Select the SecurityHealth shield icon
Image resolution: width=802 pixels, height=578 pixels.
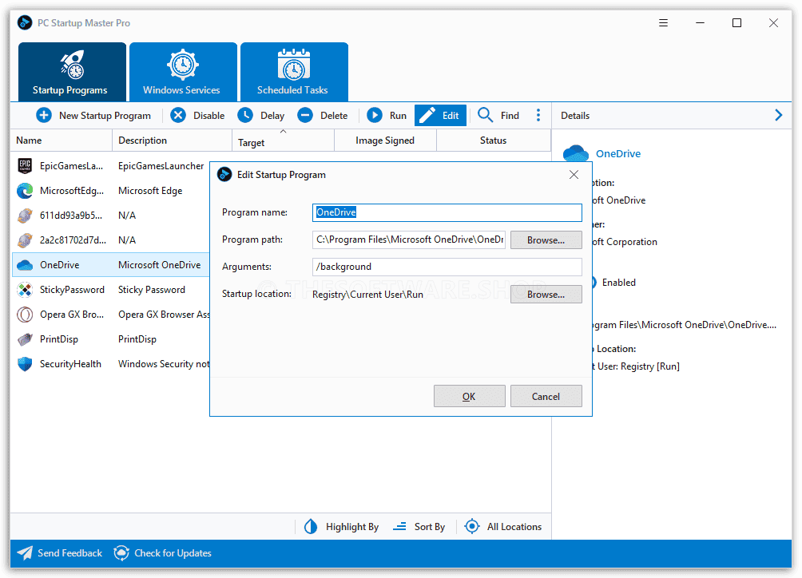tap(25, 364)
